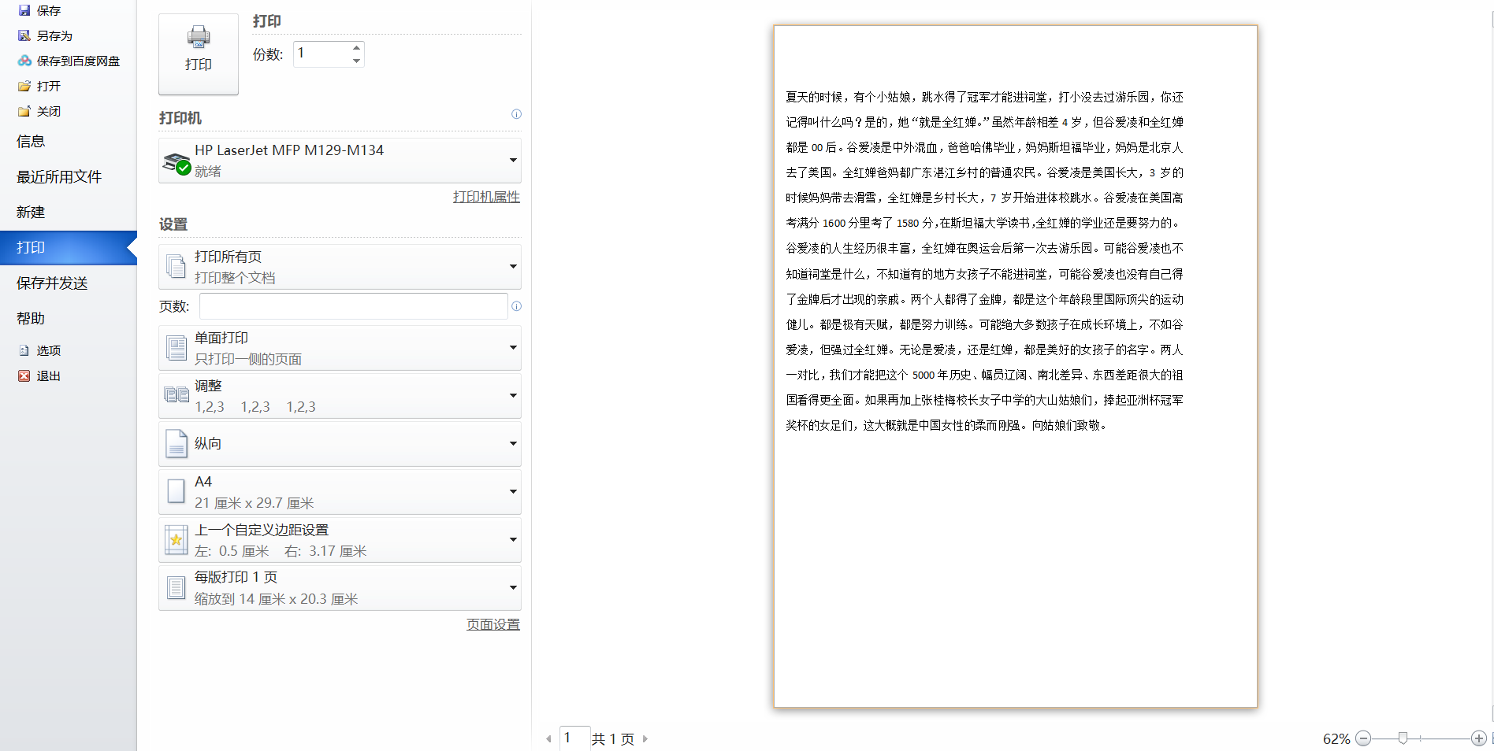The width and height of the screenshot is (1494, 751).
Task: Click the 62% zoom level label
Action: point(1336,738)
